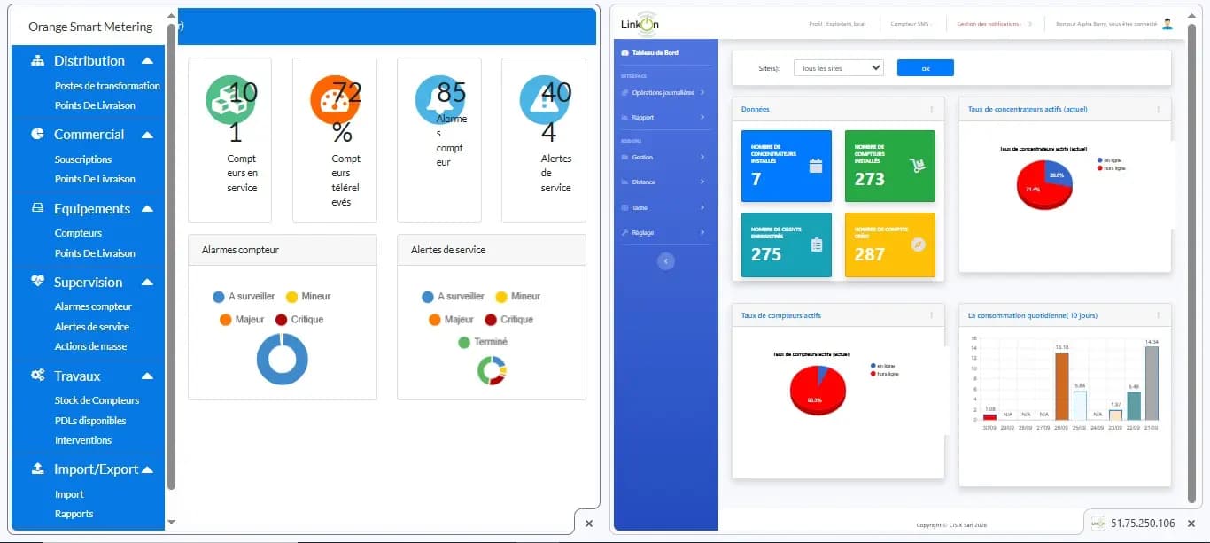Click the blue A surveiller legend dot in Alarmes compteur
Viewport: 1210px width, 543px height.
pyautogui.click(x=218, y=297)
